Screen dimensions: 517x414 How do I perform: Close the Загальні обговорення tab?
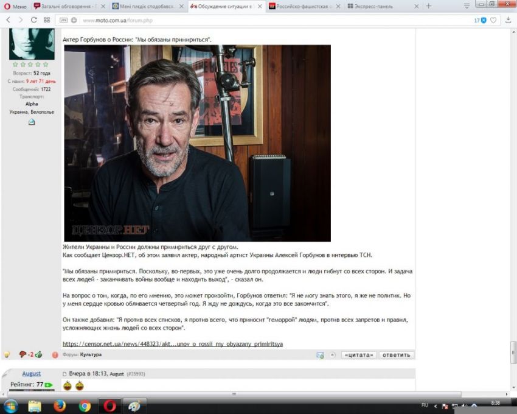(x=103, y=6)
